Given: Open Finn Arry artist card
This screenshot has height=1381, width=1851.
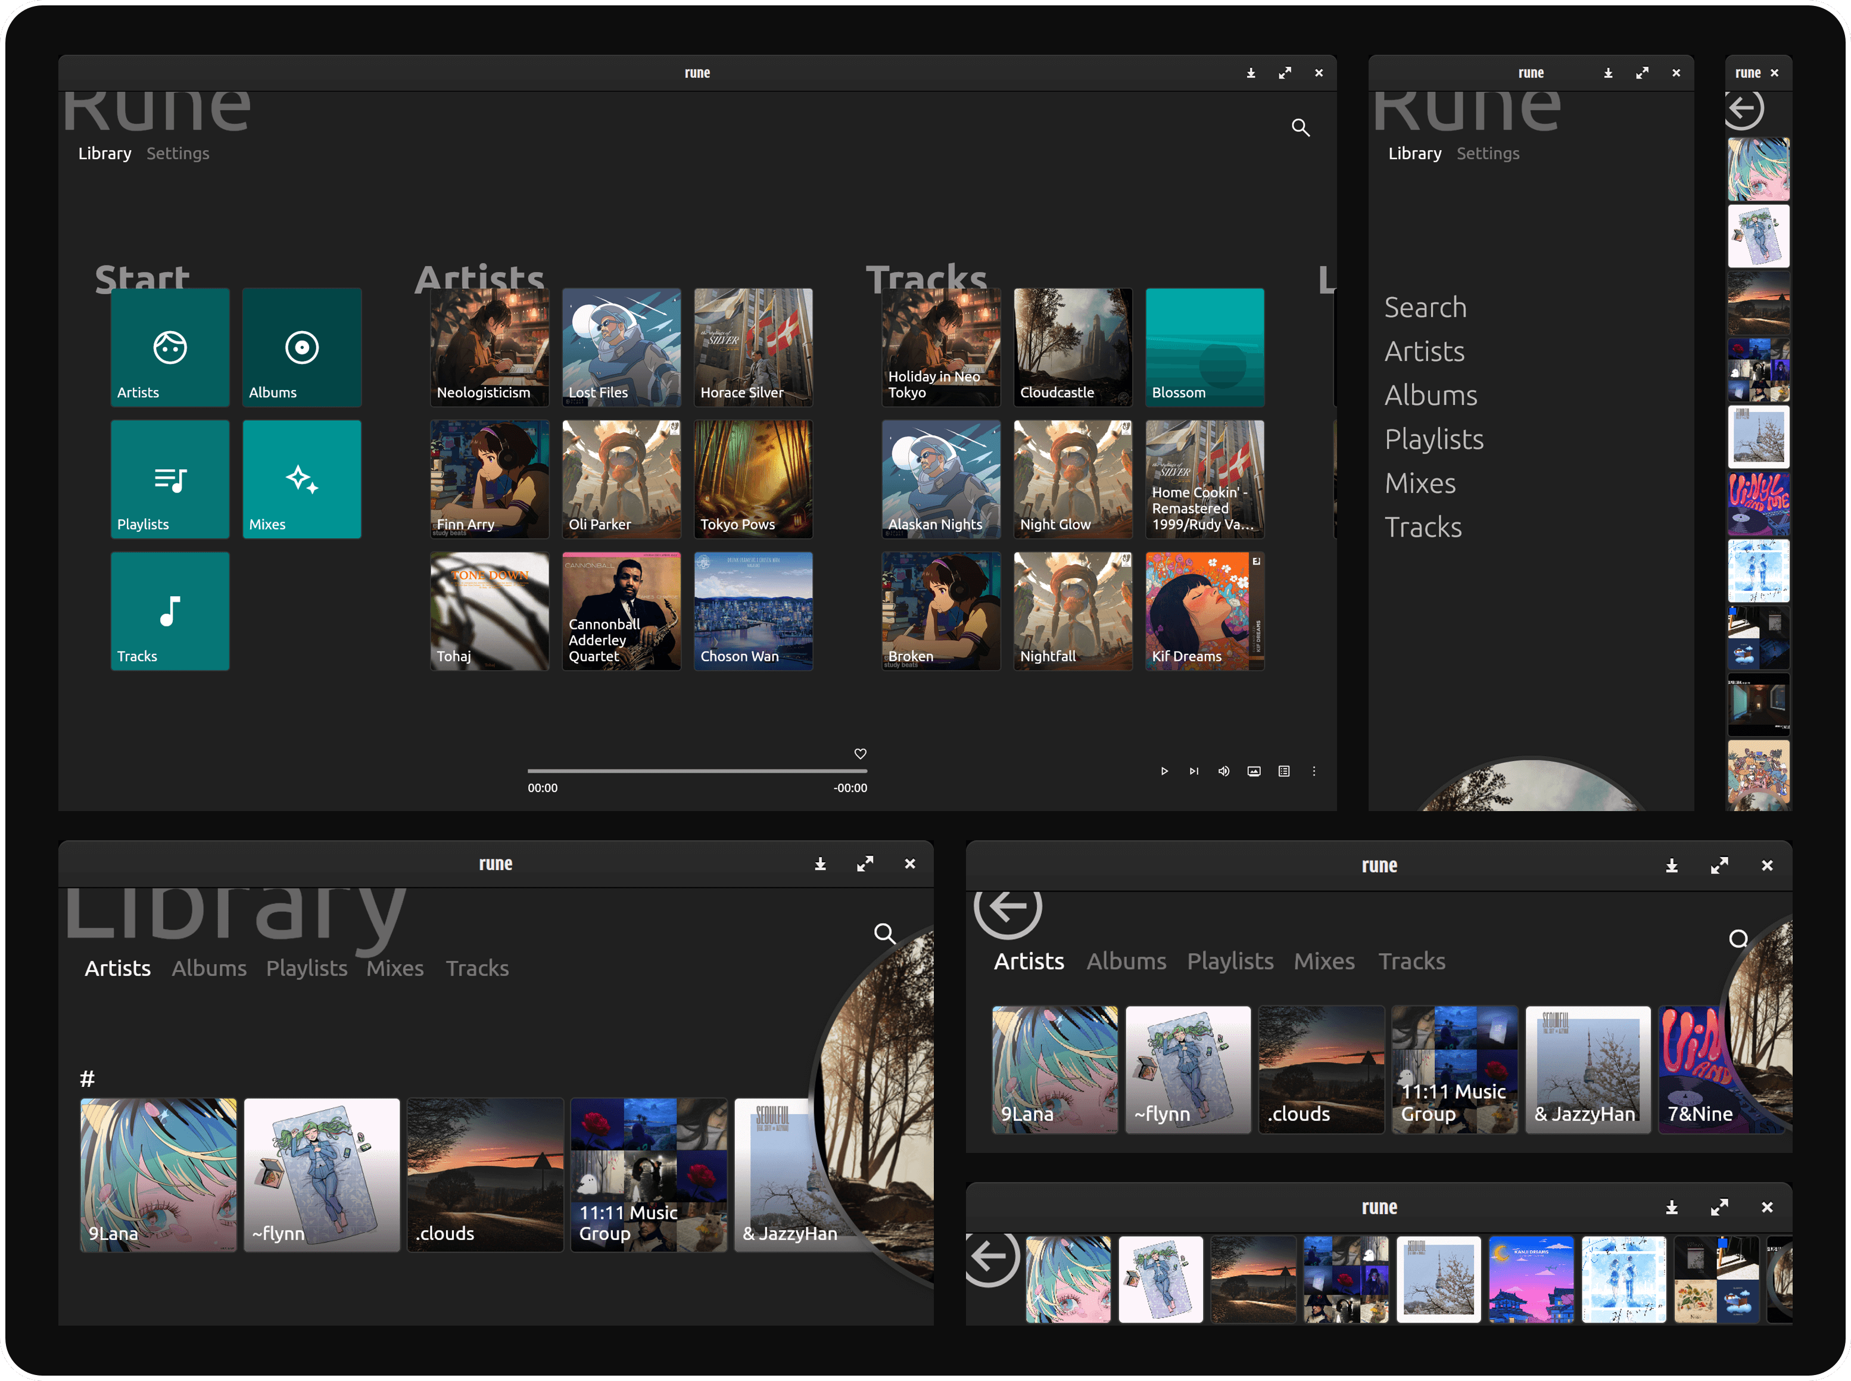Looking at the screenshot, I should tap(490, 479).
